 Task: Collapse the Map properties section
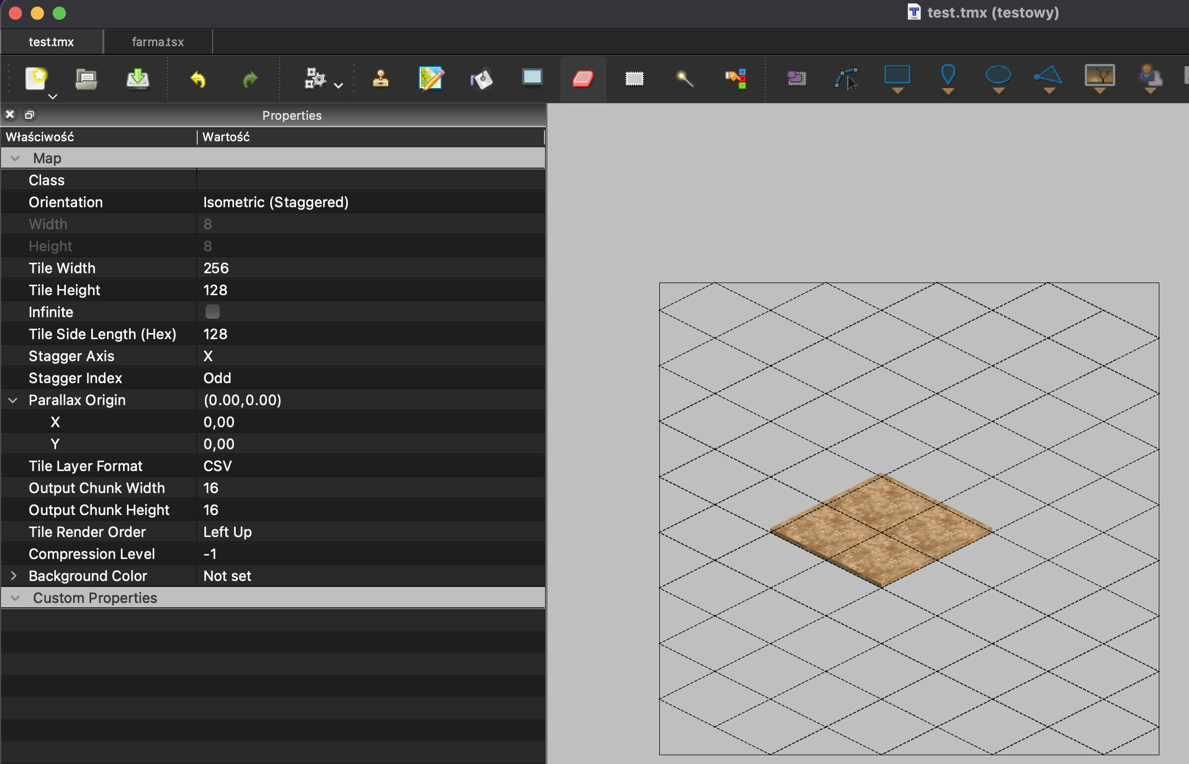tap(15, 158)
